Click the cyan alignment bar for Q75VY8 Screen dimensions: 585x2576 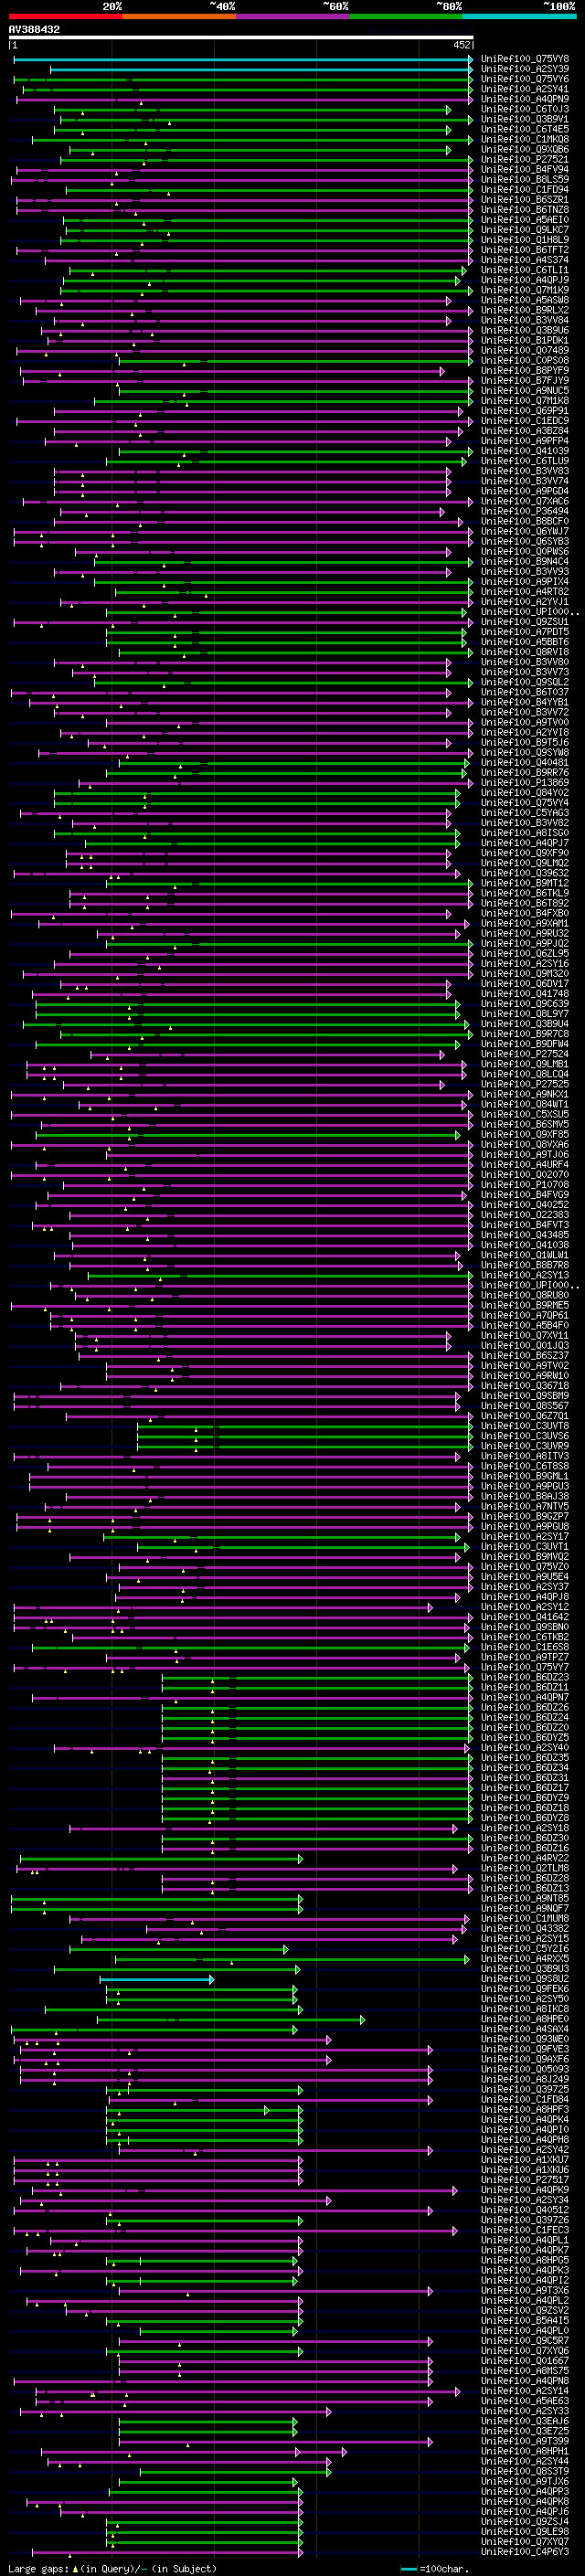(243, 59)
